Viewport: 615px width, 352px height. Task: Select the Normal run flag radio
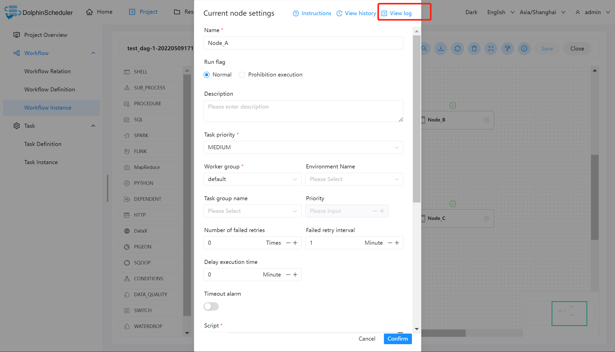coord(207,75)
